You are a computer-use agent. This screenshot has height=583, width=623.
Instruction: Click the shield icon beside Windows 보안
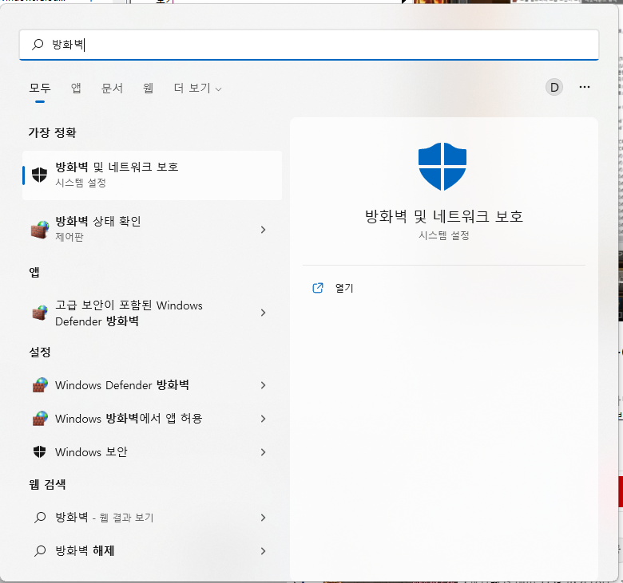[39, 451]
